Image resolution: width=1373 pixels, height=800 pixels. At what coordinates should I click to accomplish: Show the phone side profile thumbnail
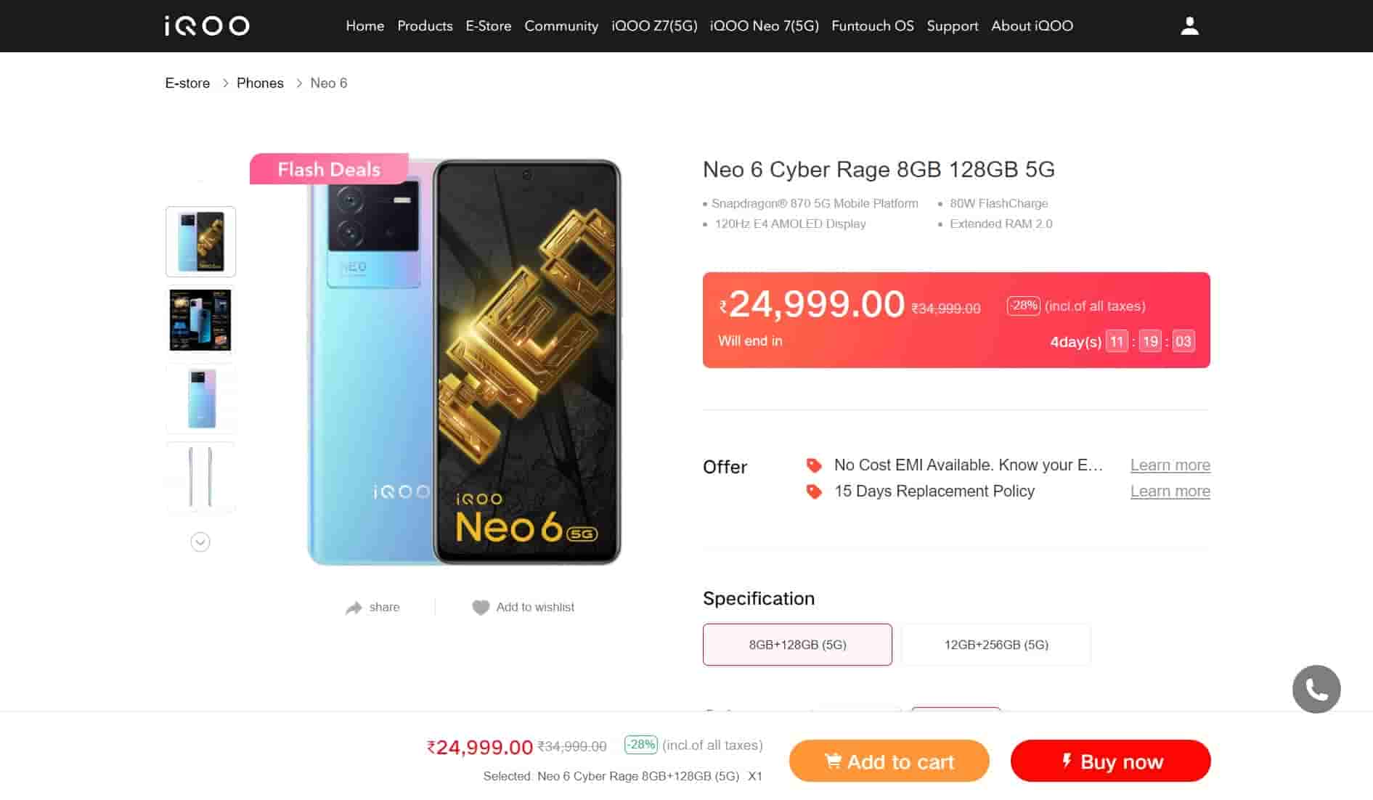tap(201, 477)
